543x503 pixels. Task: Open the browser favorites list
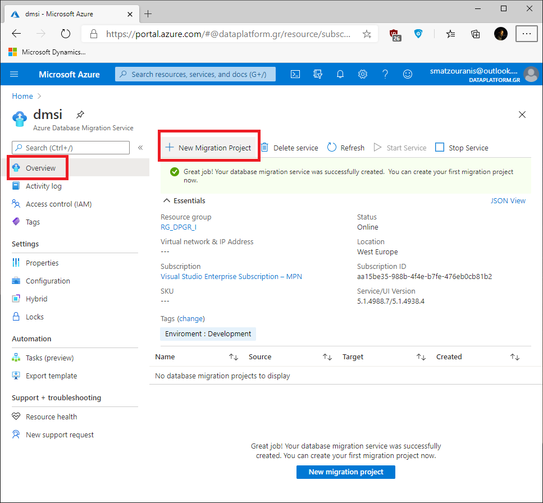(x=450, y=34)
